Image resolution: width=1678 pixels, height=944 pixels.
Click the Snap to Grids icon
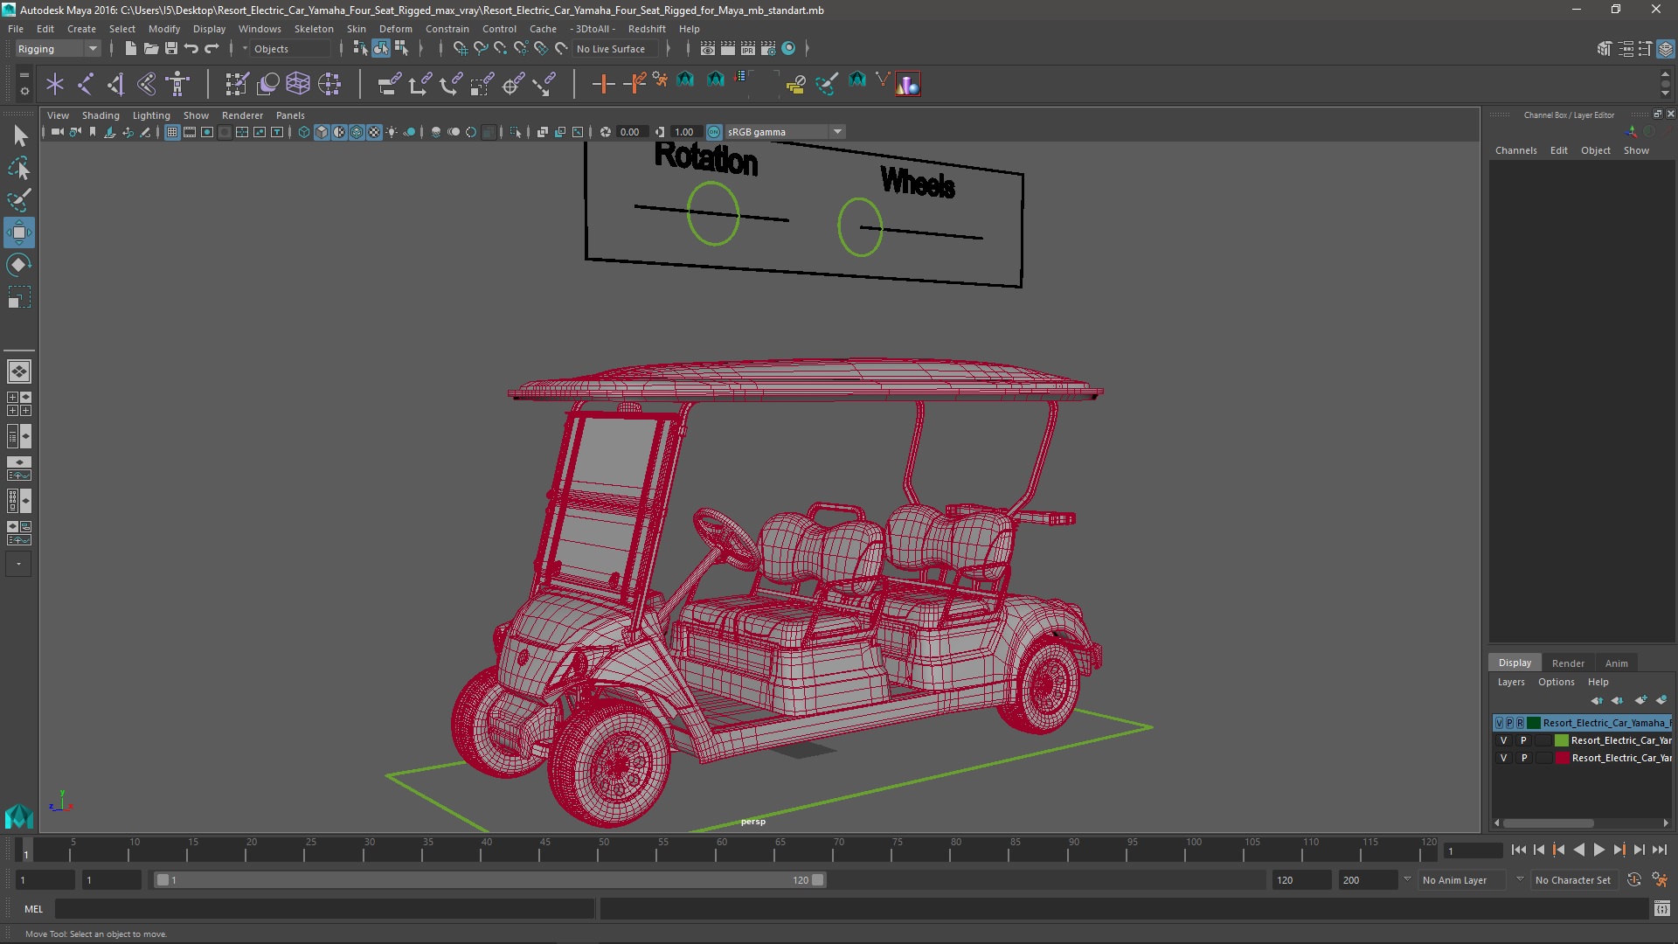(x=460, y=49)
